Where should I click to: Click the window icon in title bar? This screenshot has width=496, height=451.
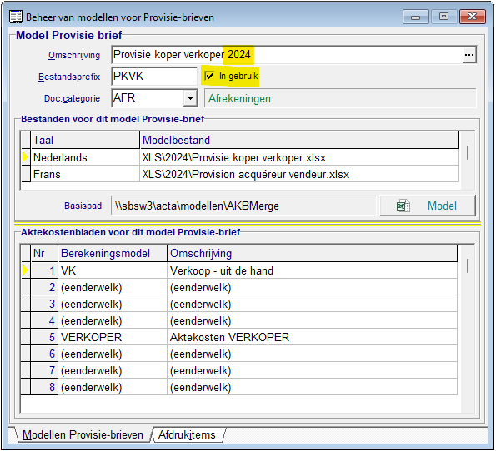(x=16, y=17)
